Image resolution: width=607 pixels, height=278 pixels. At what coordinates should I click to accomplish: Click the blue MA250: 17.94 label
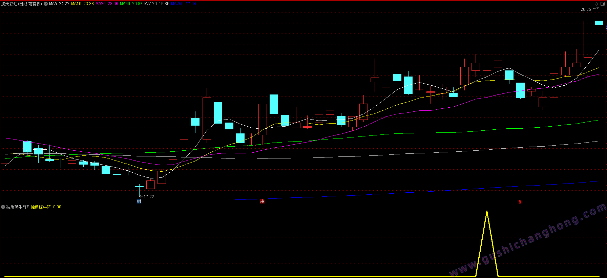click(x=184, y=4)
